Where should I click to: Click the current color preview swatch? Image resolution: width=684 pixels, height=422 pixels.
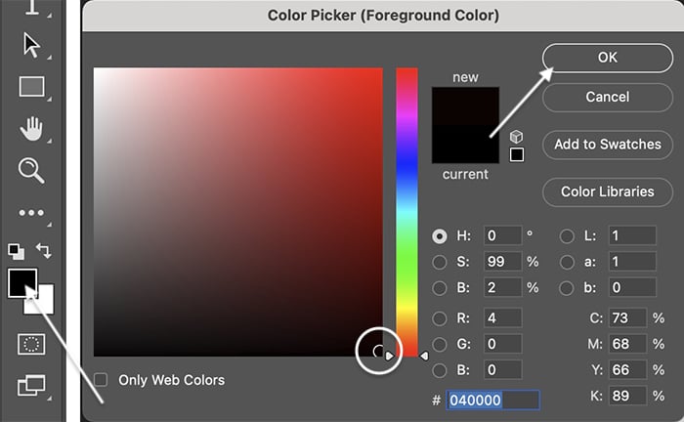(x=465, y=145)
